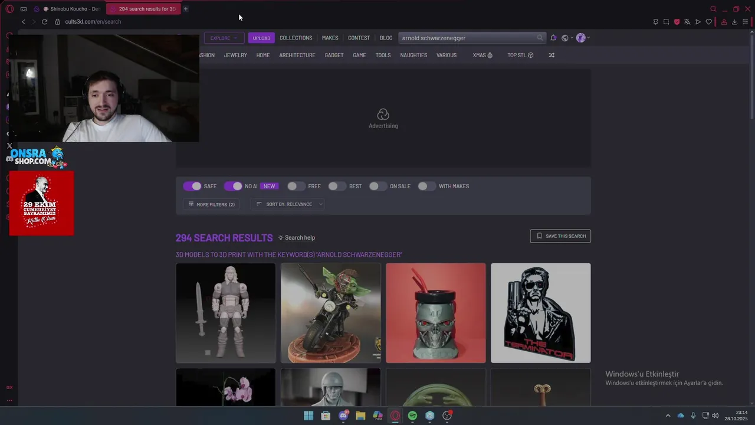The width and height of the screenshot is (755, 425).
Task: Enable the FREE filter switch
Action: click(x=296, y=186)
